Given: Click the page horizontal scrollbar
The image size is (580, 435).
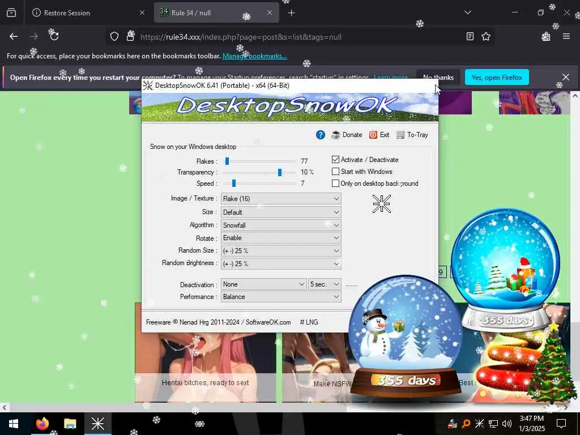Looking at the screenshot, I should [177, 407].
